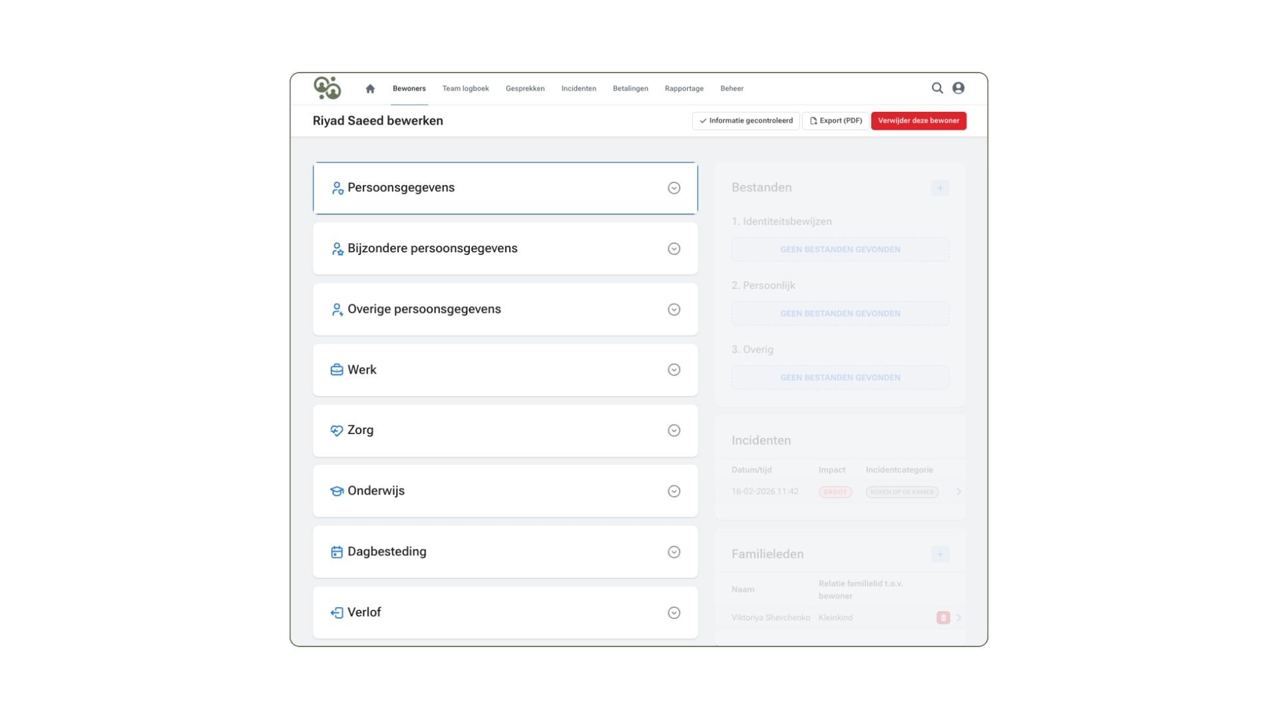1278x719 pixels.
Task: Open Viktoriya Shevchenko row chevron
Action: (958, 618)
